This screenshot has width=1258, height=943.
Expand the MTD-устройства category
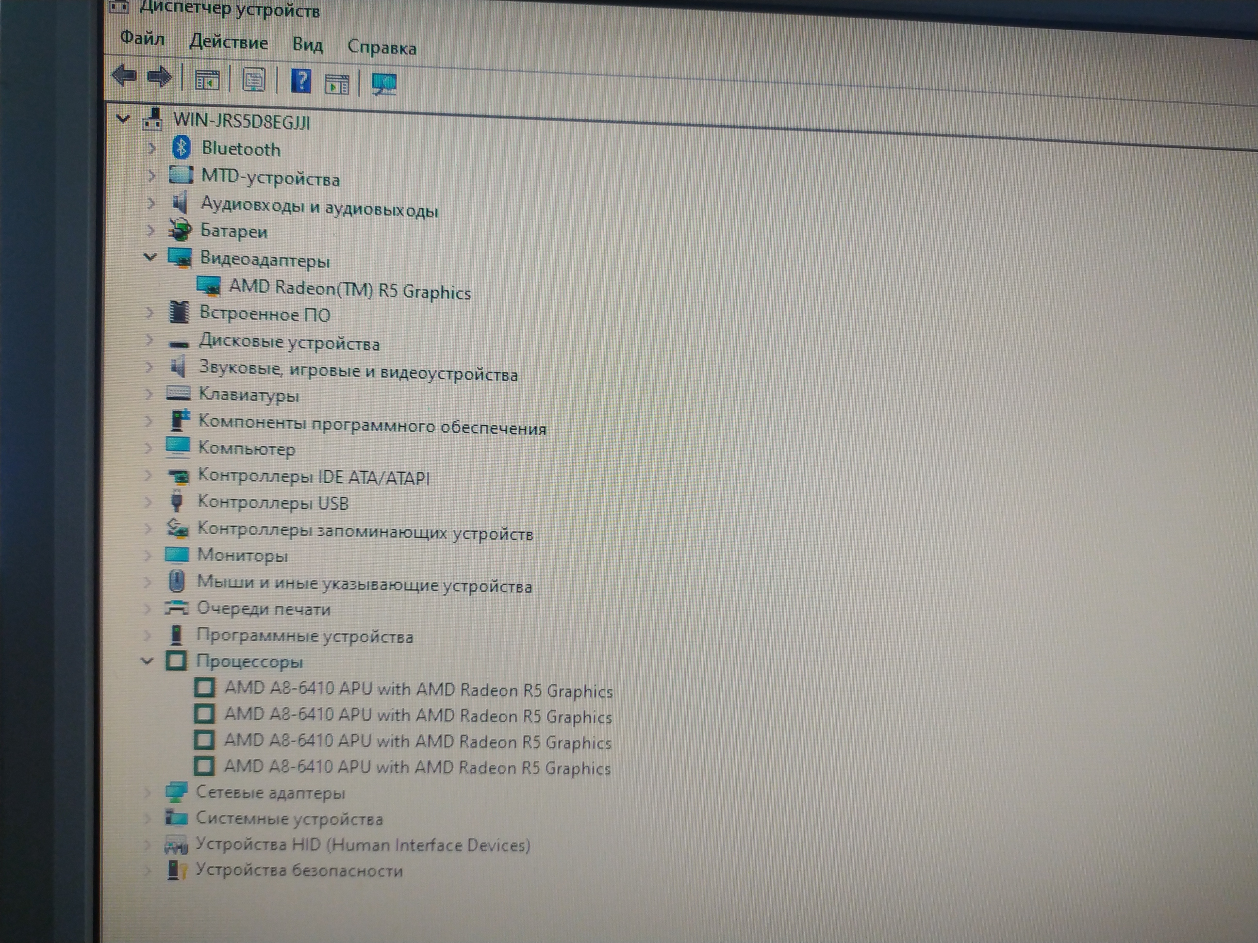pos(151,175)
